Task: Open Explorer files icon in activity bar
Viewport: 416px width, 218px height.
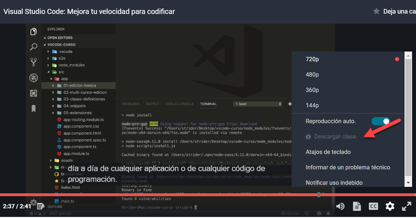Action: pos(33,32)
